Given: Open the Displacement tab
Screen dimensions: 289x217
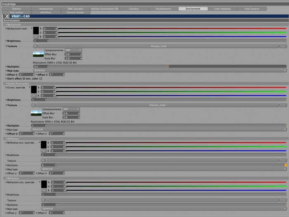Looking at the screenshot, I should coord(163,9).
